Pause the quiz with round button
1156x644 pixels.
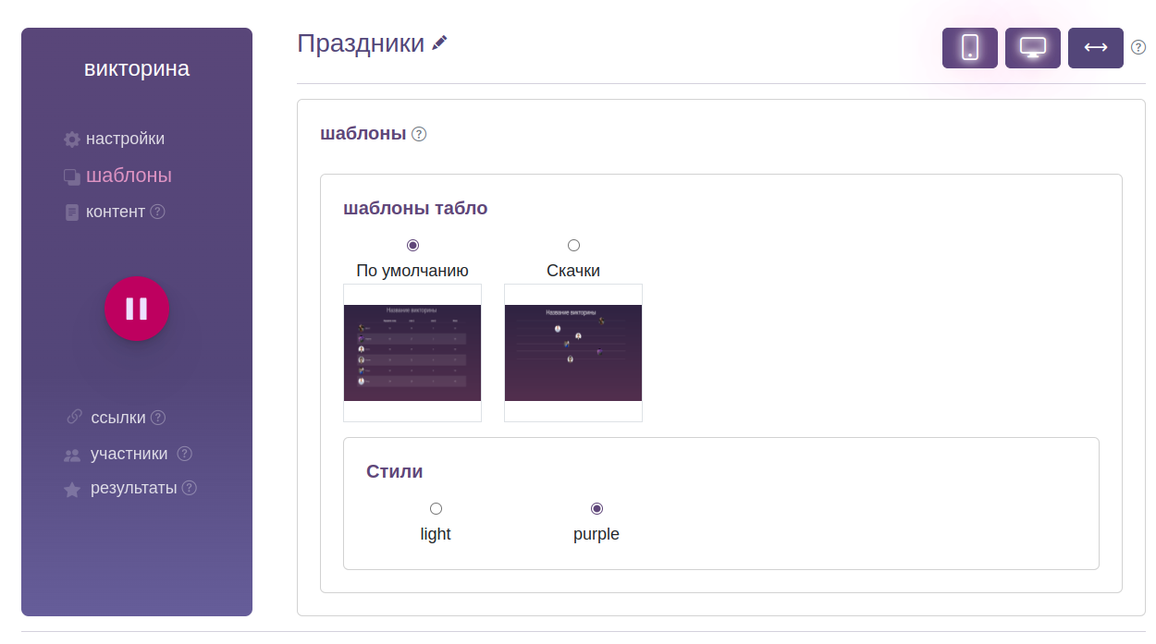[137, 309]
